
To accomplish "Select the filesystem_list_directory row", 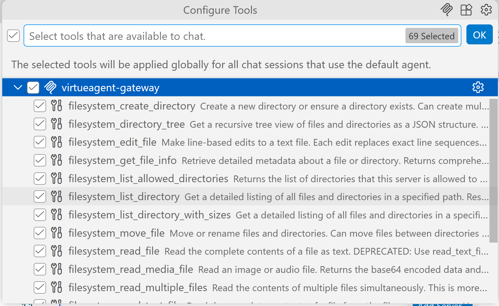I will [x=124, y=197].
